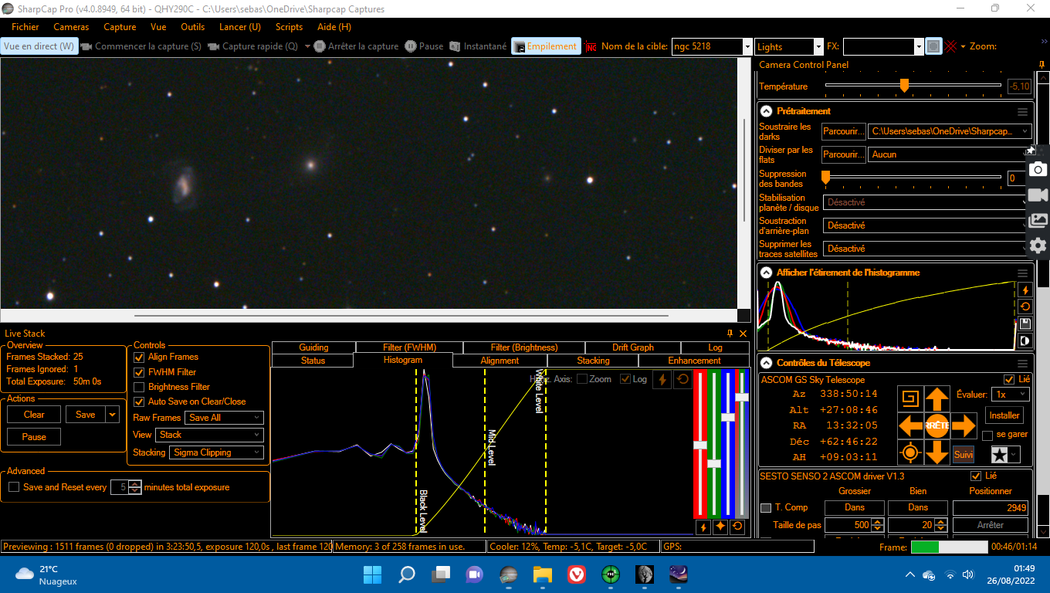The width and height of the screenshot is (1050, 593).
Task: Click the Pause capture toolbar button
Action: tap(424, 46)
